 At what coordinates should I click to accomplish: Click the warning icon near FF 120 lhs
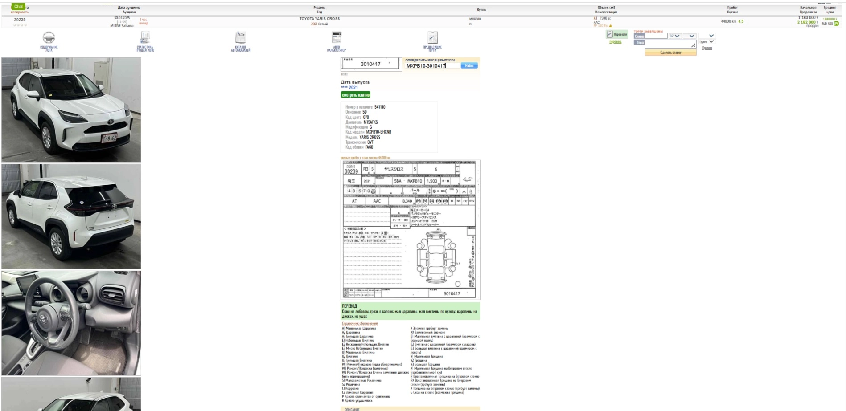pyautogui.click(x=611, y=26)
